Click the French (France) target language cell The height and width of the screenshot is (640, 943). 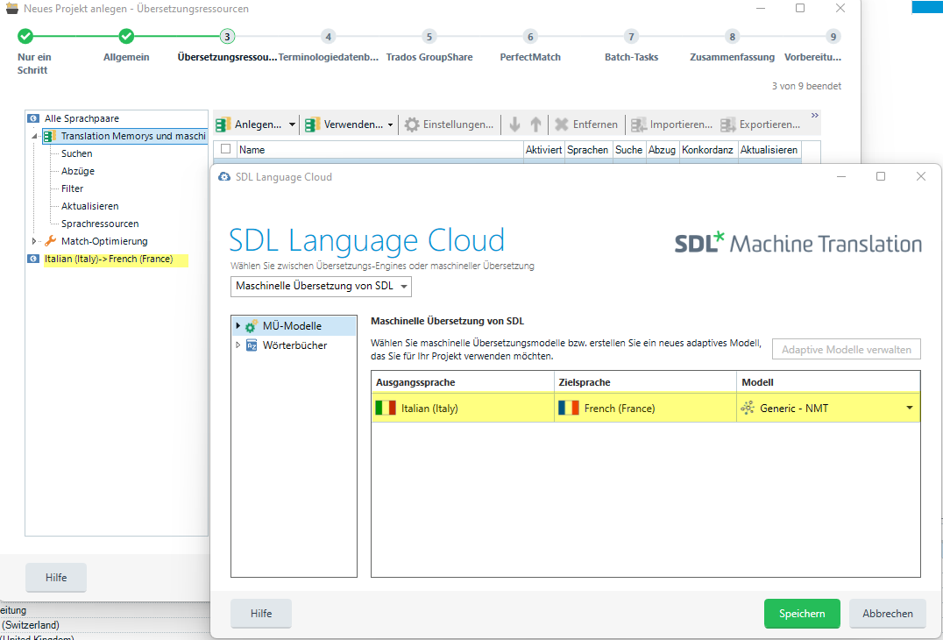coord(645,408)
